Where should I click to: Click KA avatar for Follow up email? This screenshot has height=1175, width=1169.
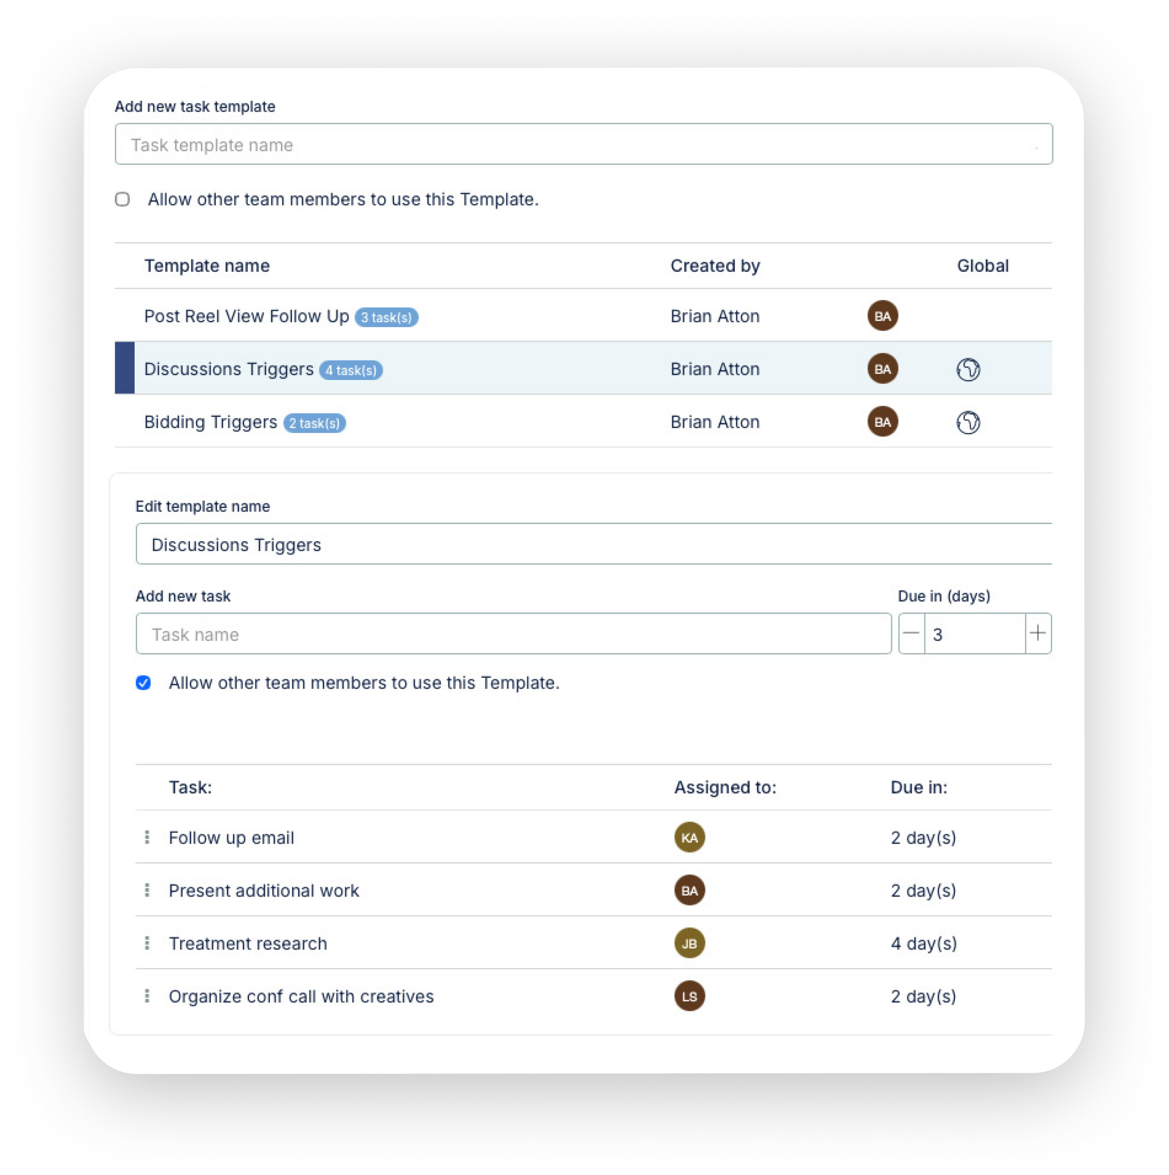pos(689,838)
